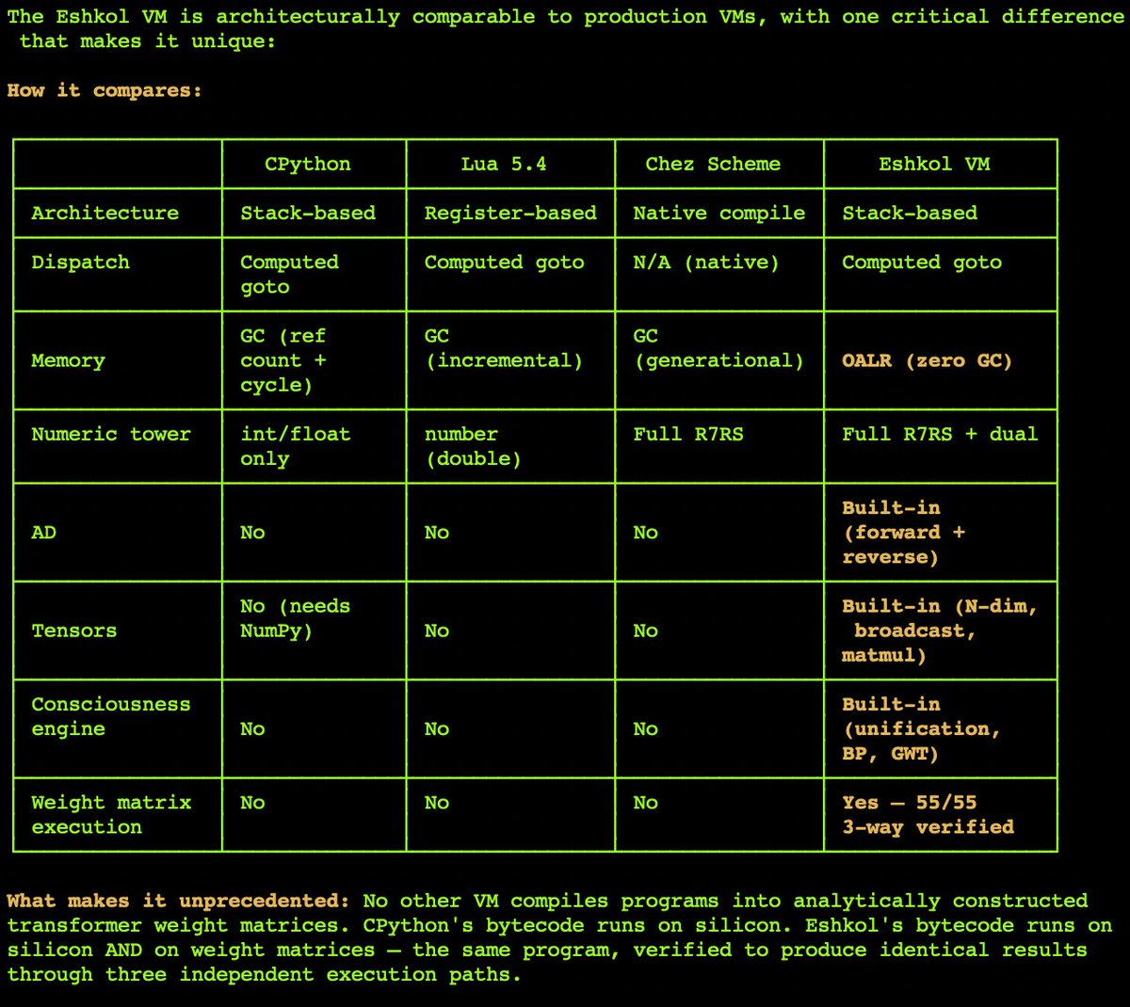
Task: Click the Architecture row label
Action: (105, 213)
